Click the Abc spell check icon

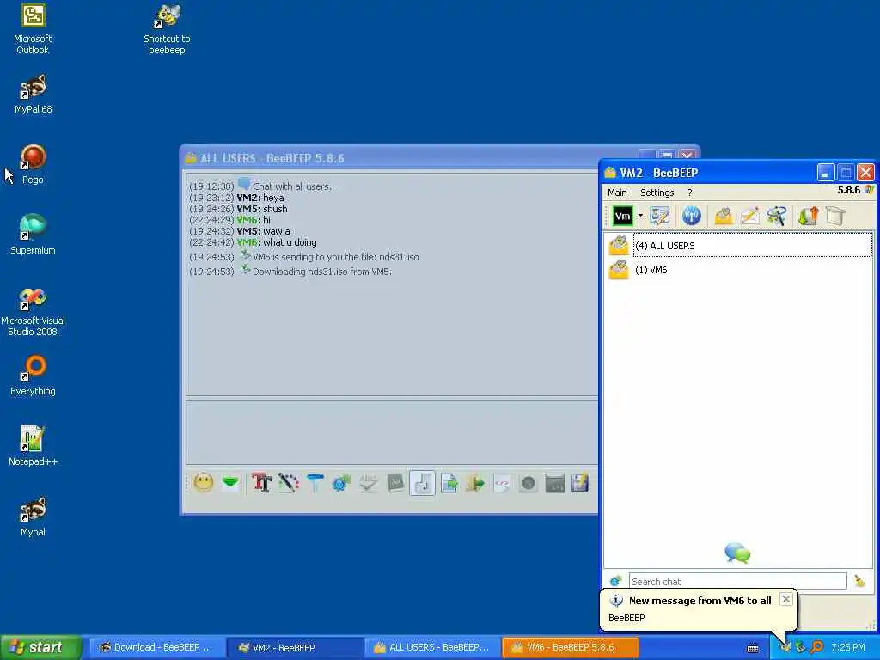(368, 483)
